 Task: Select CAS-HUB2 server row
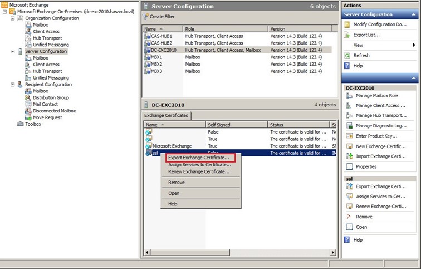237,43
